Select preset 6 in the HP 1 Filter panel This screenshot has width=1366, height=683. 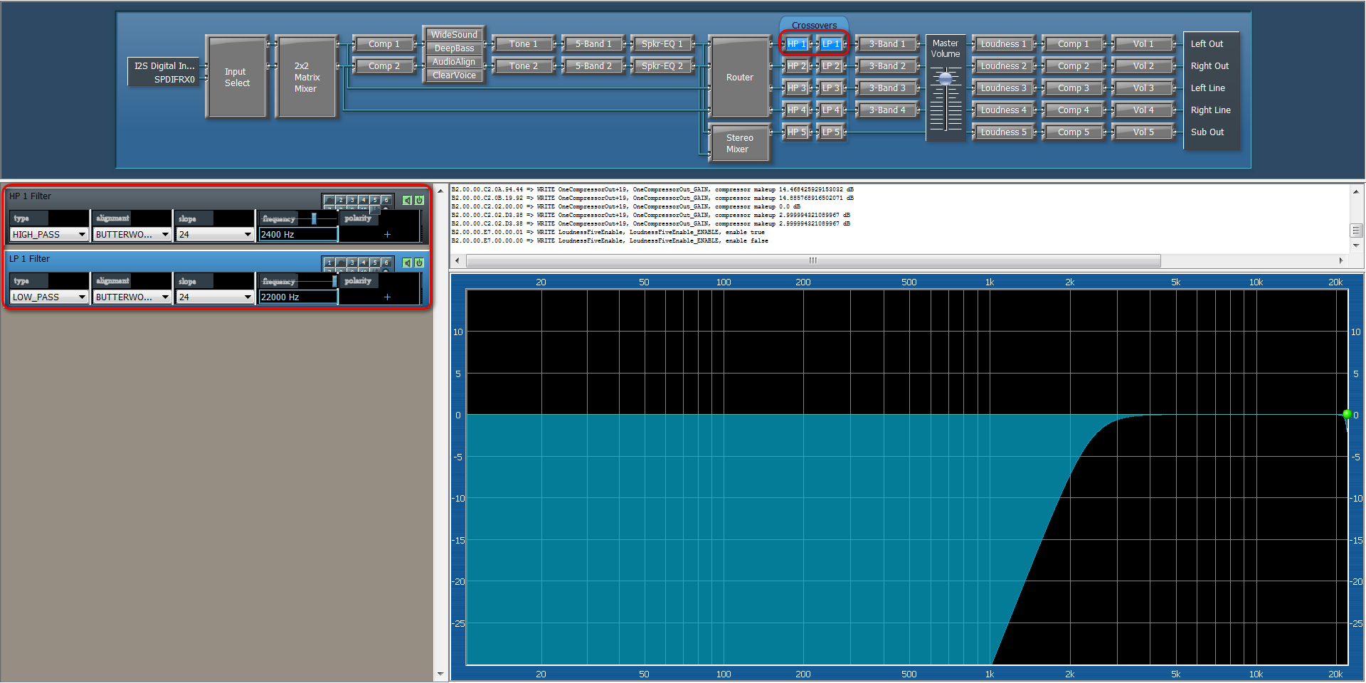click(x=386, y=200)
